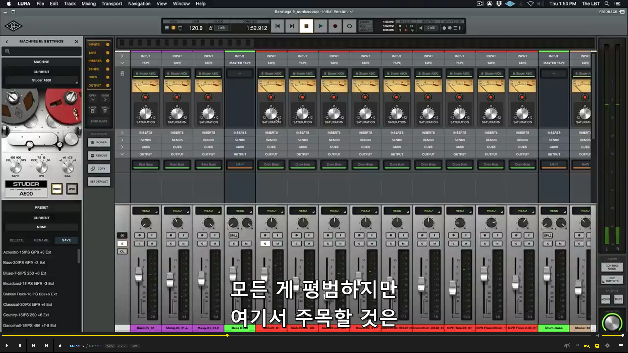Click the Studer A800 Power button
Viewport: 628px width, 353px height.
click(x=57, y=189)
